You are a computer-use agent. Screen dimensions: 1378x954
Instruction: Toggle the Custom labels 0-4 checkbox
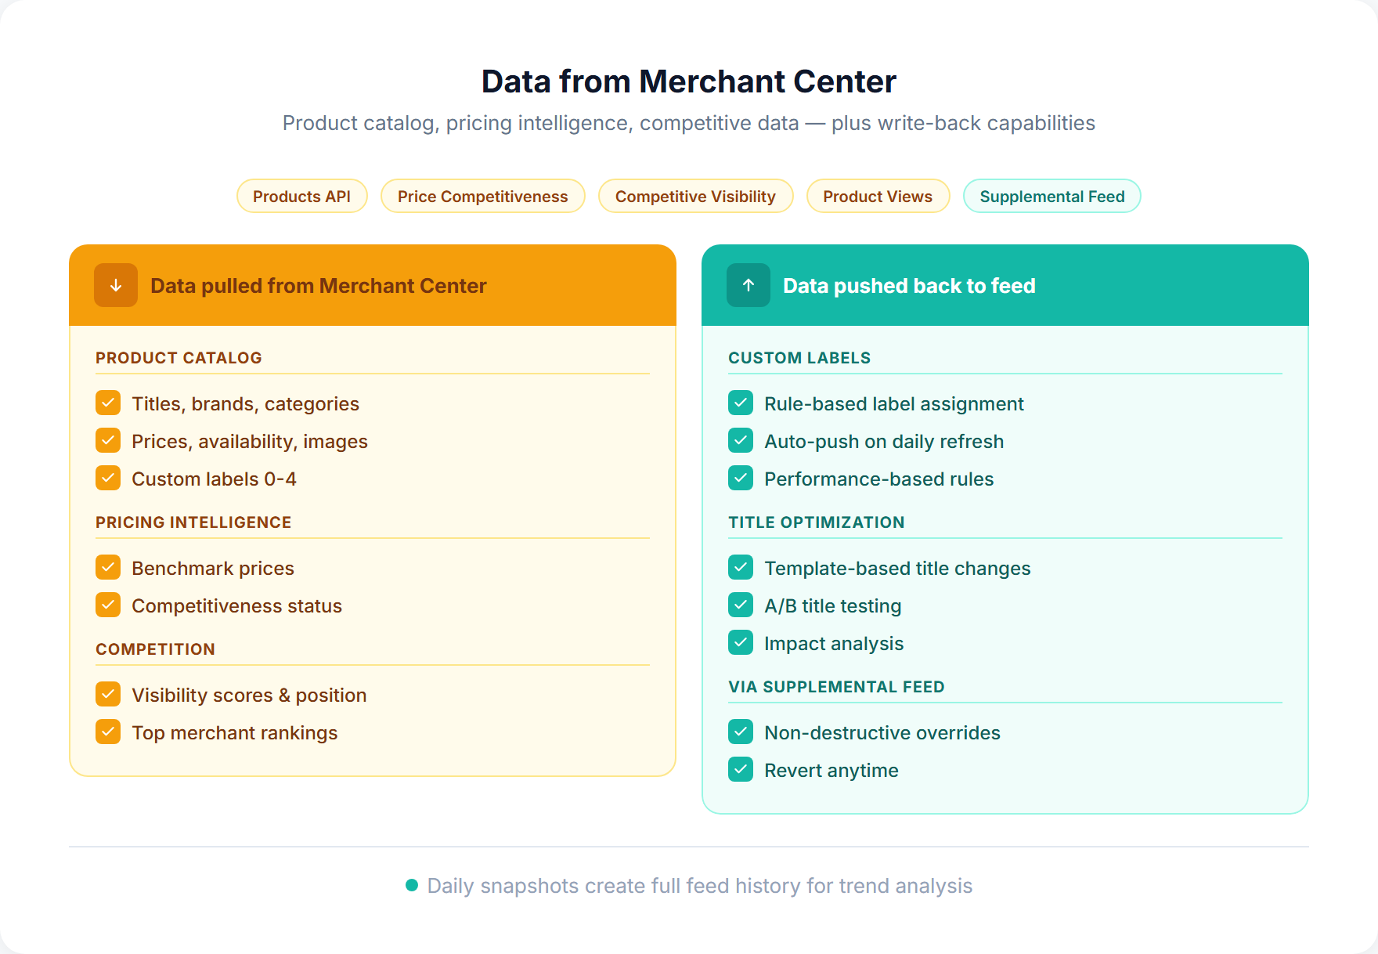tap(107, 478)
